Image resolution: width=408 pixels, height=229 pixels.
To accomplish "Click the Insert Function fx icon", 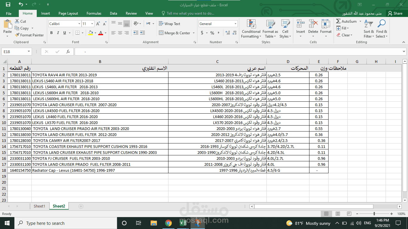I will 68,52.
